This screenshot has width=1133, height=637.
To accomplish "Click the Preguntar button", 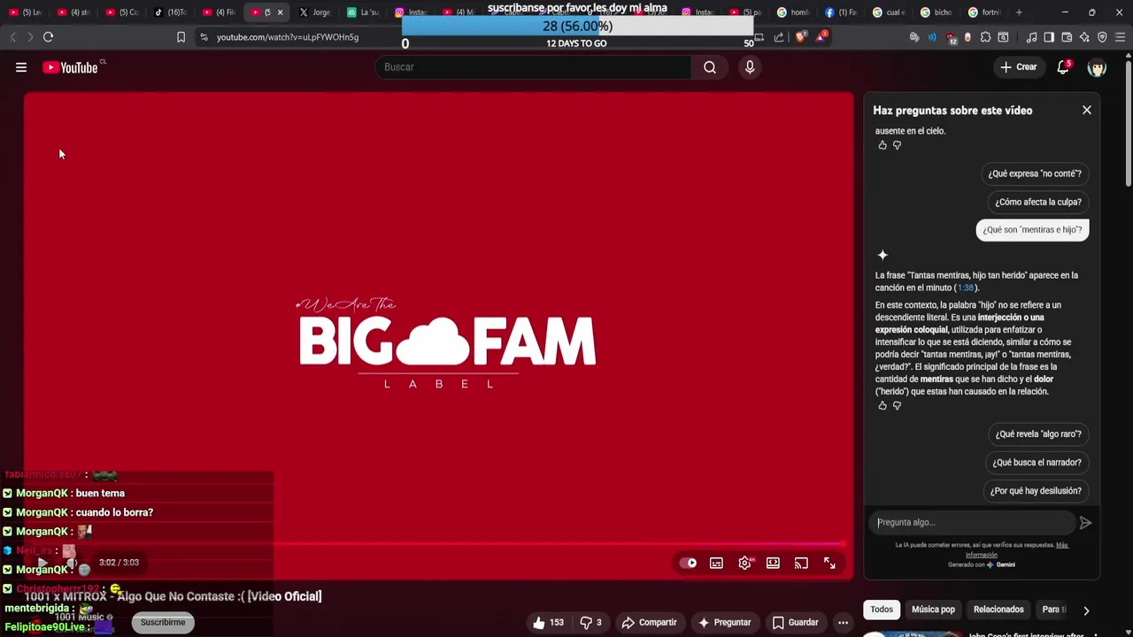I will (724, 623).
